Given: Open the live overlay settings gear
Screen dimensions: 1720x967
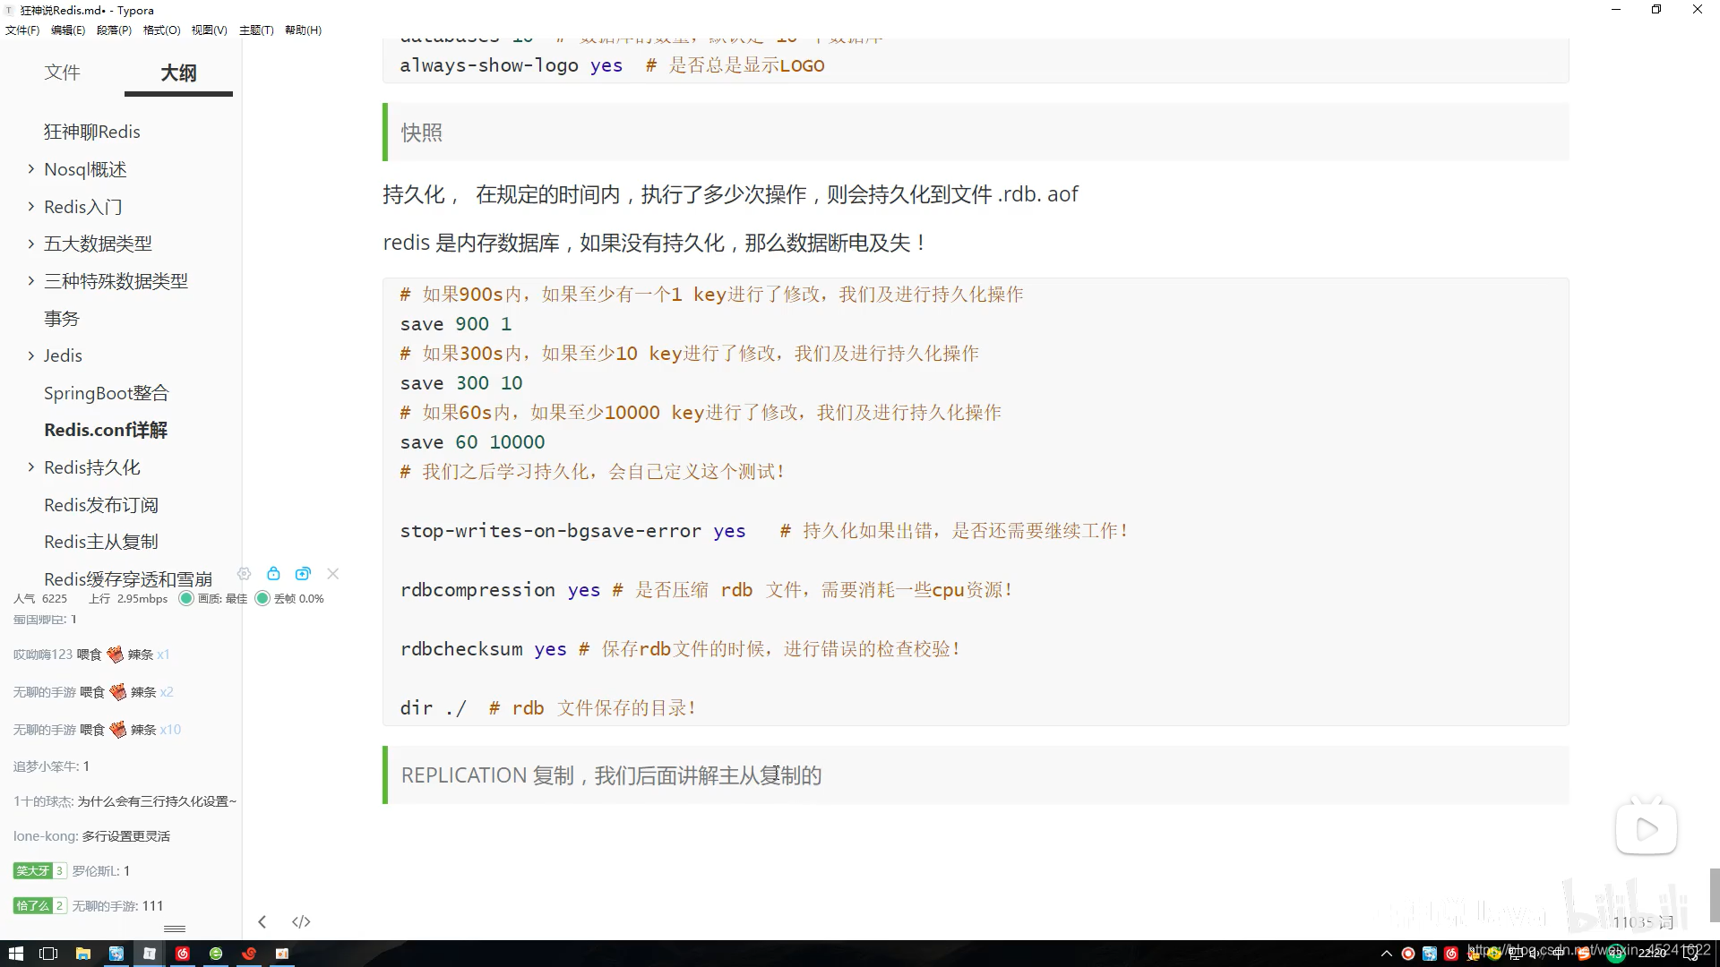Looking at the screenshot, I should [x=244, y=574].
